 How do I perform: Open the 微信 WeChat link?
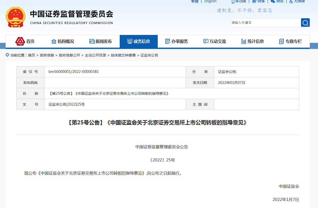[x=277, y=1]
